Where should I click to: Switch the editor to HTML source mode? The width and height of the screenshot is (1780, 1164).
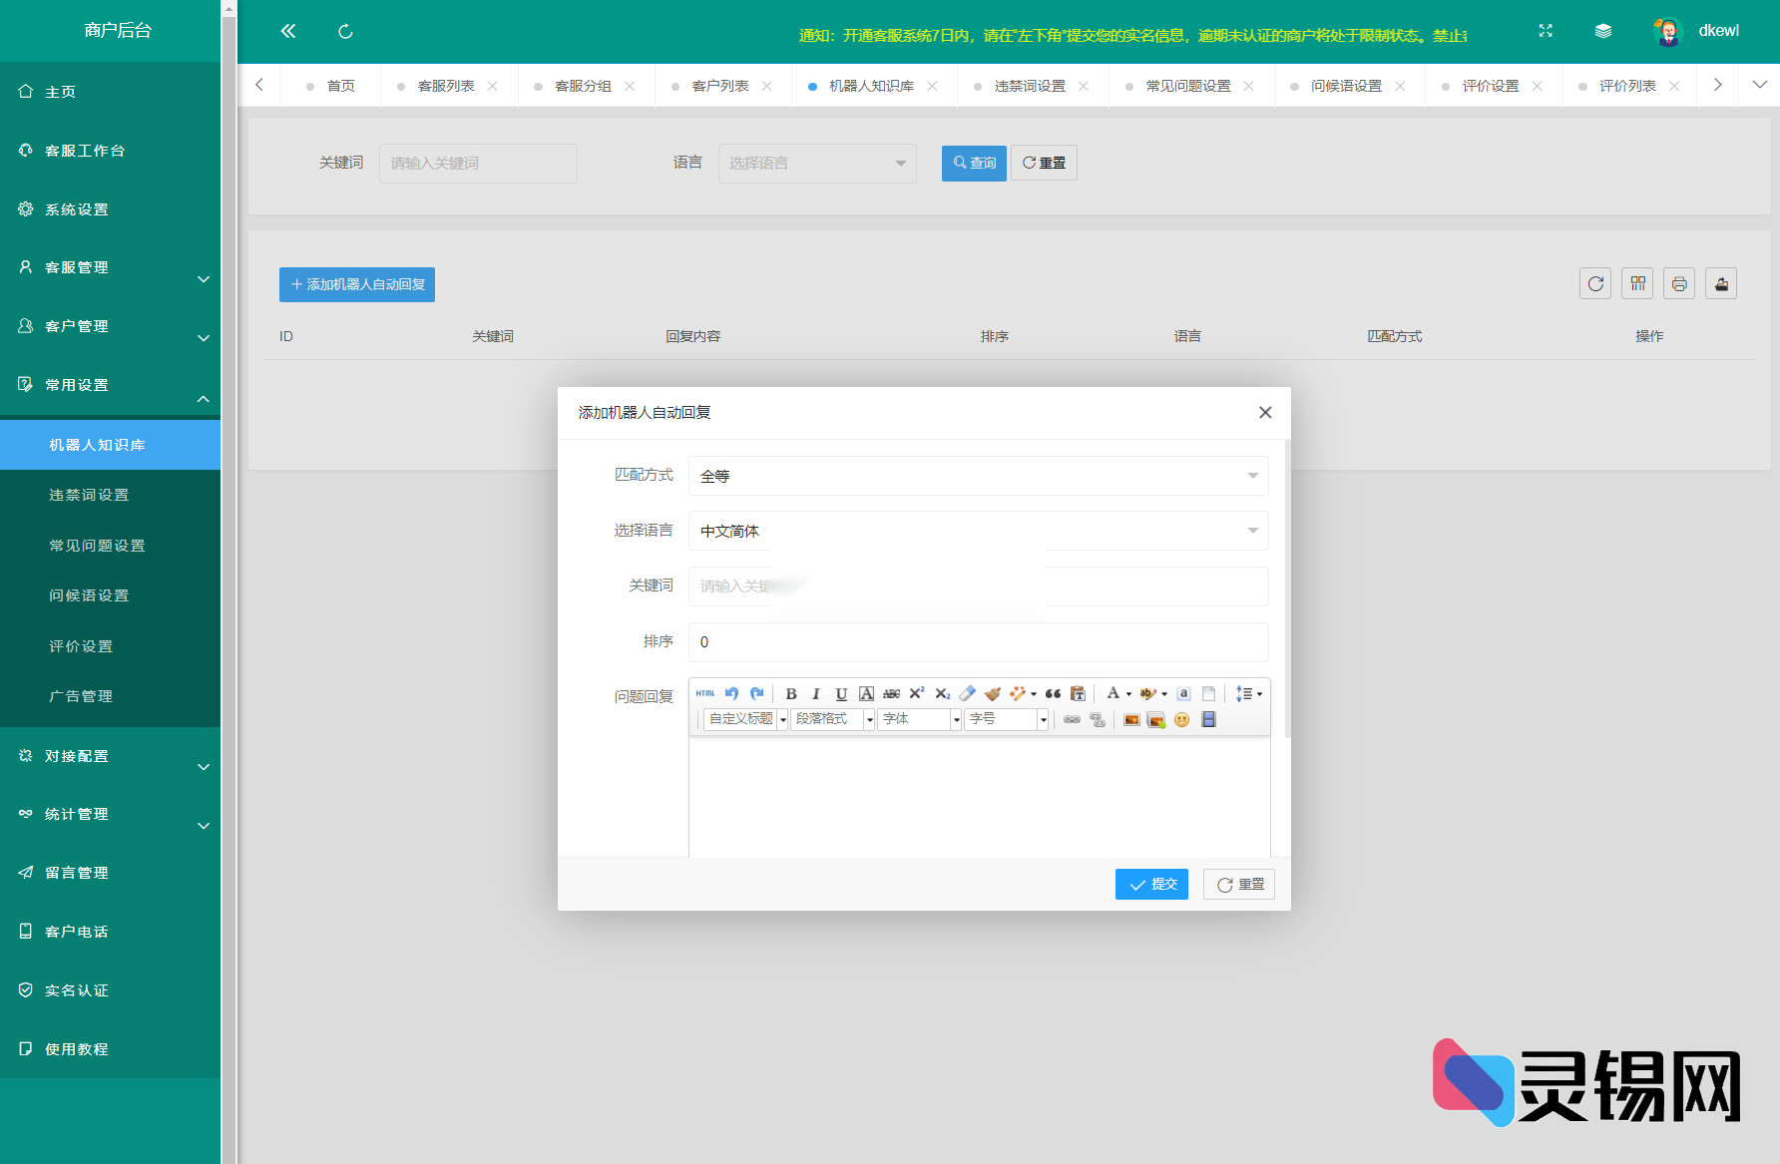(705, 694)
